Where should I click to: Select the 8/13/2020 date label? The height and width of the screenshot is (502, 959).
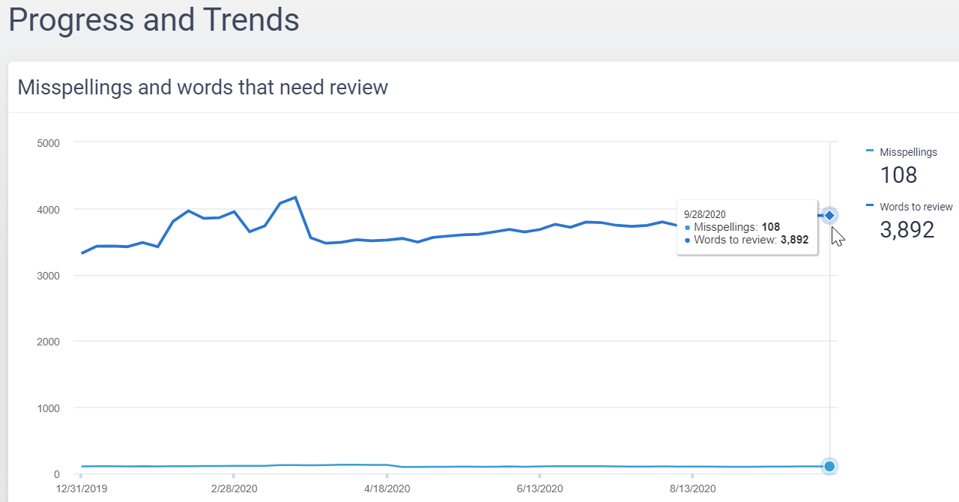pyautogui.click(x=692, y=489)
